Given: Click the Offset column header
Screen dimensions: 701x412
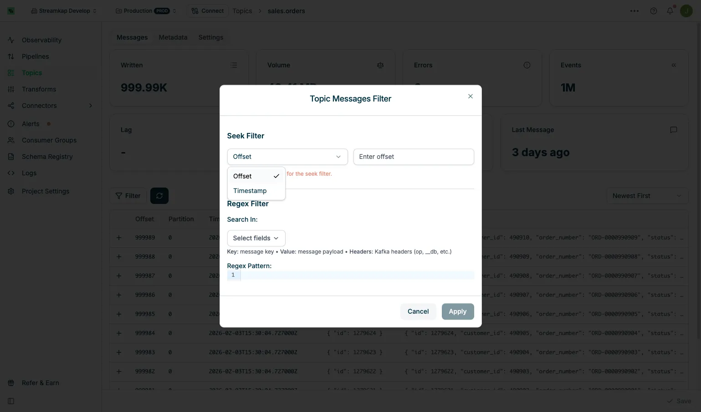Looking at the screenshot, I should click(145, 219).
